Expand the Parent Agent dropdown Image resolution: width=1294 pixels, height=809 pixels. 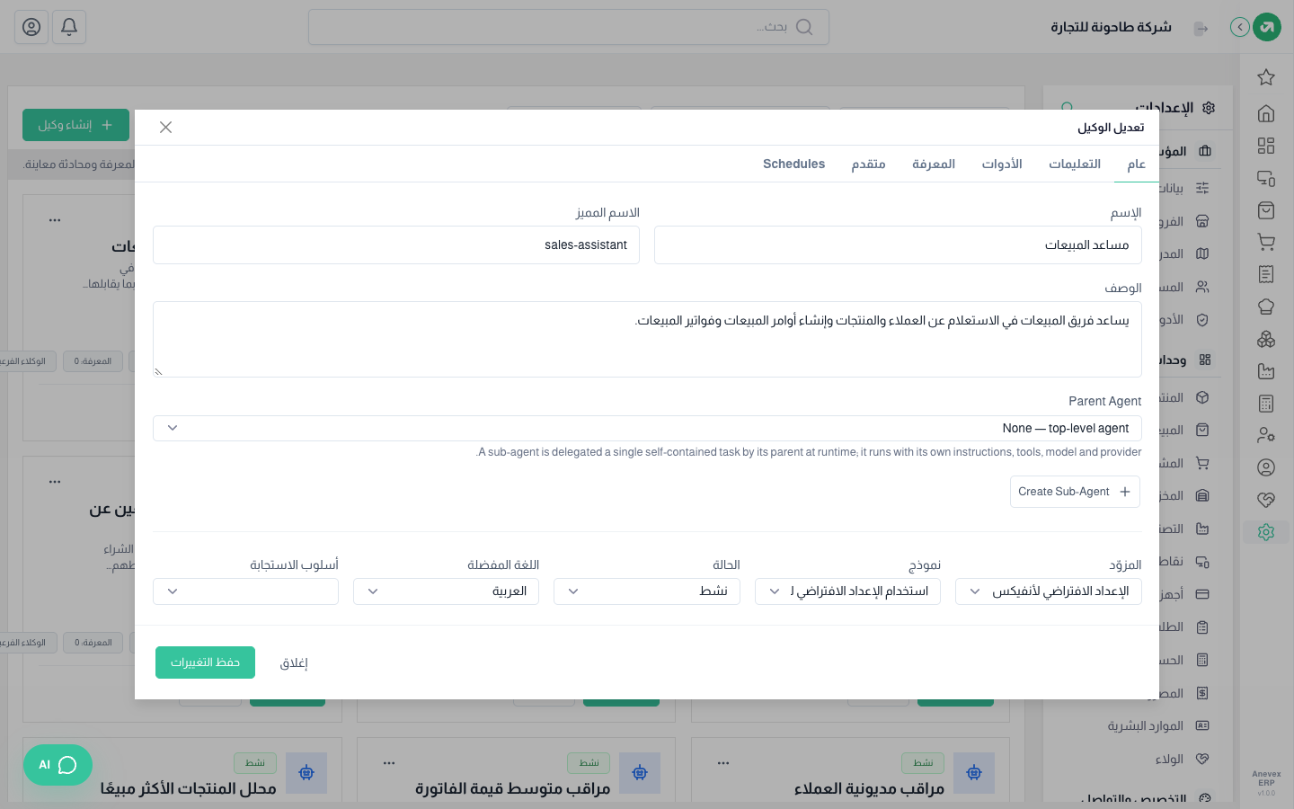point(647,428)
